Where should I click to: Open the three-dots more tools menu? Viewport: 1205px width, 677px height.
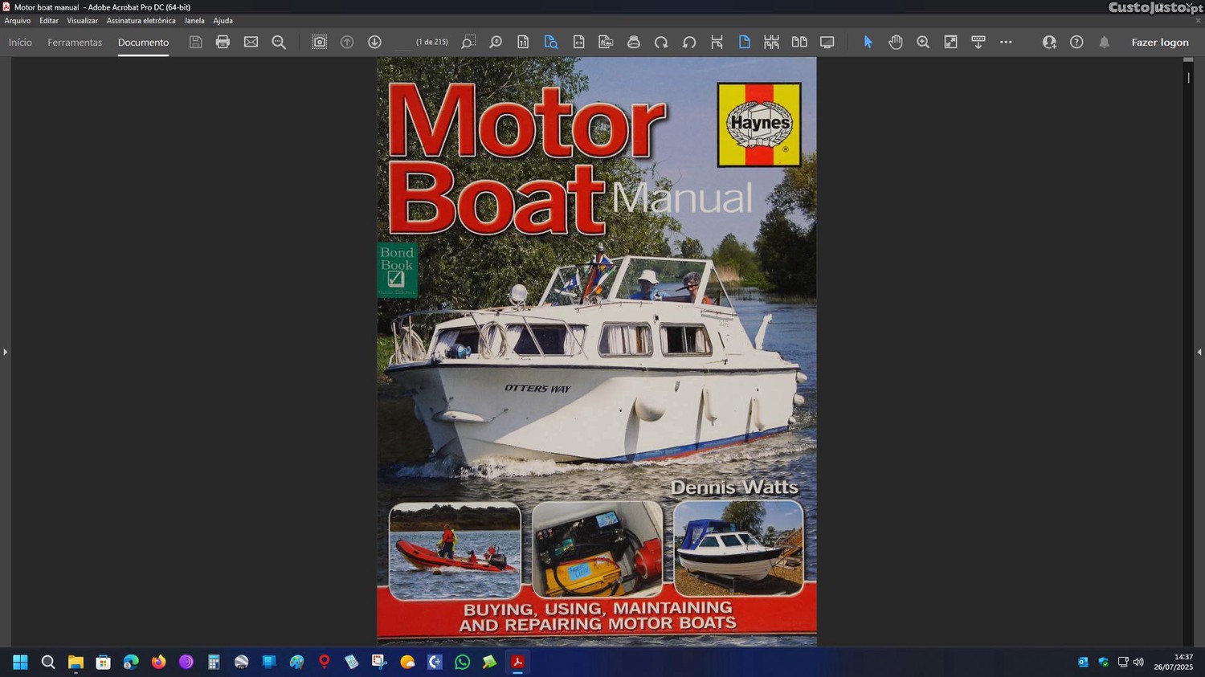coord(1006,42)
